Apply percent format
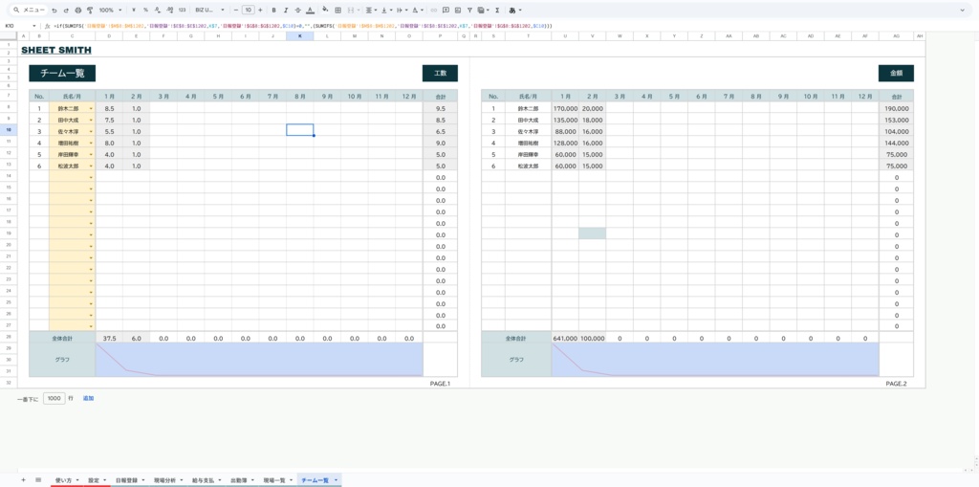This screenshot has height=487, width=979. (x=145, y=11)
